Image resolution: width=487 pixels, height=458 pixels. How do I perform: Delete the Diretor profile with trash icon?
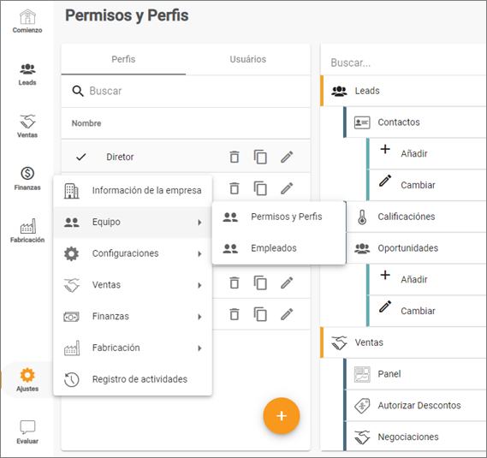(x=235, y=157)
